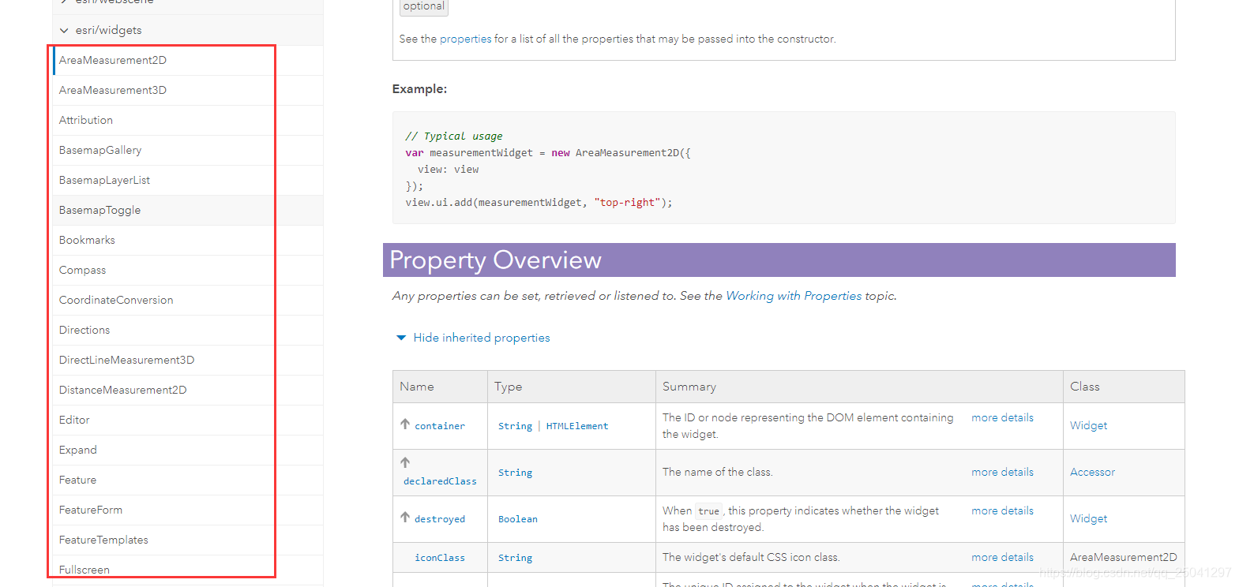Click inherited arrow icon above declaredClass
Screen dimensions: 1239x587
tap(405, 462)
